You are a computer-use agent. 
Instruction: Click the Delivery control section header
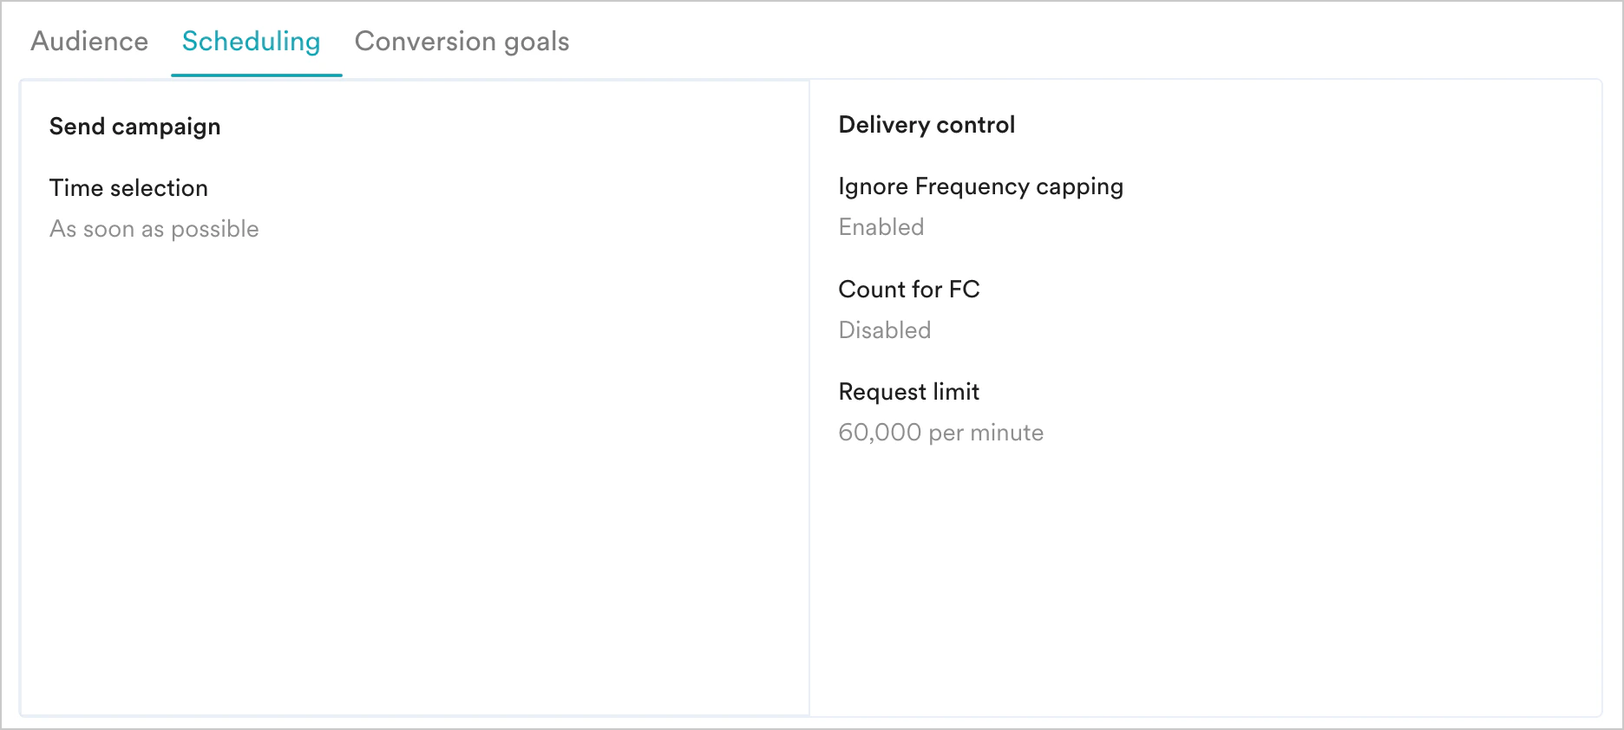point(926,124)
